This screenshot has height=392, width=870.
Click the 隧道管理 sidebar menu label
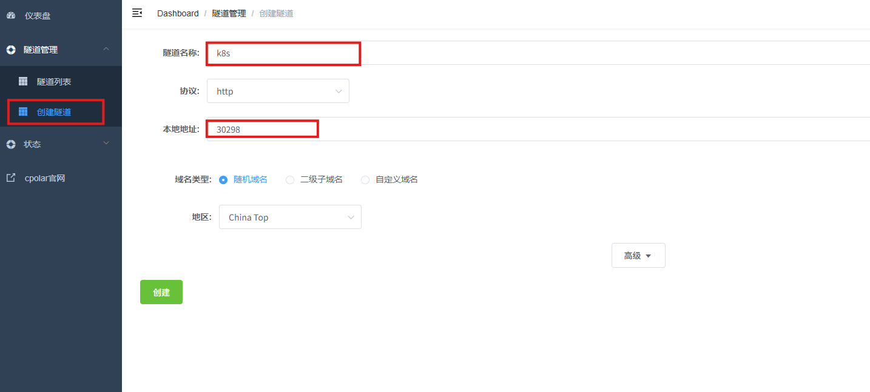(x=41, y=50)
